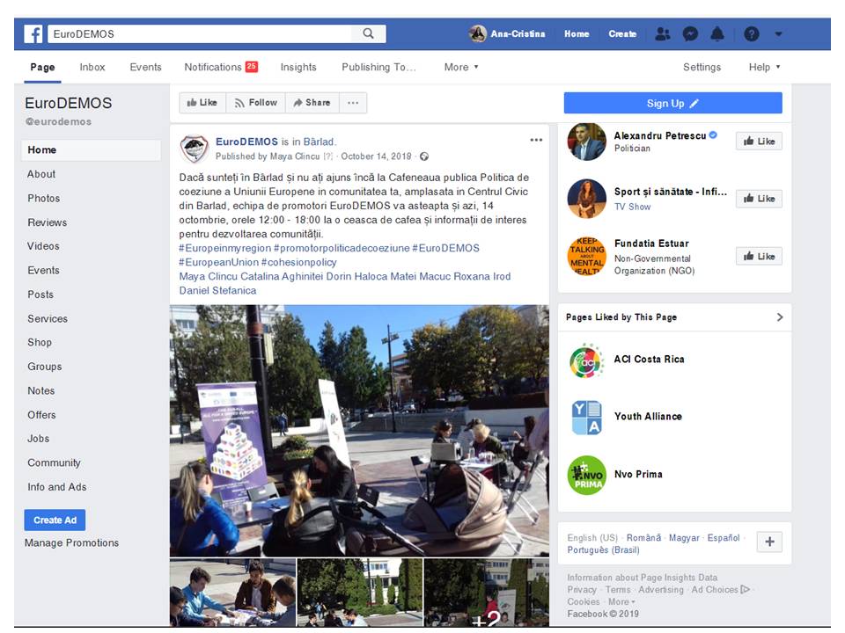Viewport: 845px width, 633px height.
Task: Like the Alexandru Petrescu page
Action: pyautogui.click(x=759, y=141)
